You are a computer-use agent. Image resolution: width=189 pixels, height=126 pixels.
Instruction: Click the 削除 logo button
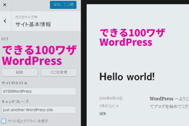click(x=20, y=72)
